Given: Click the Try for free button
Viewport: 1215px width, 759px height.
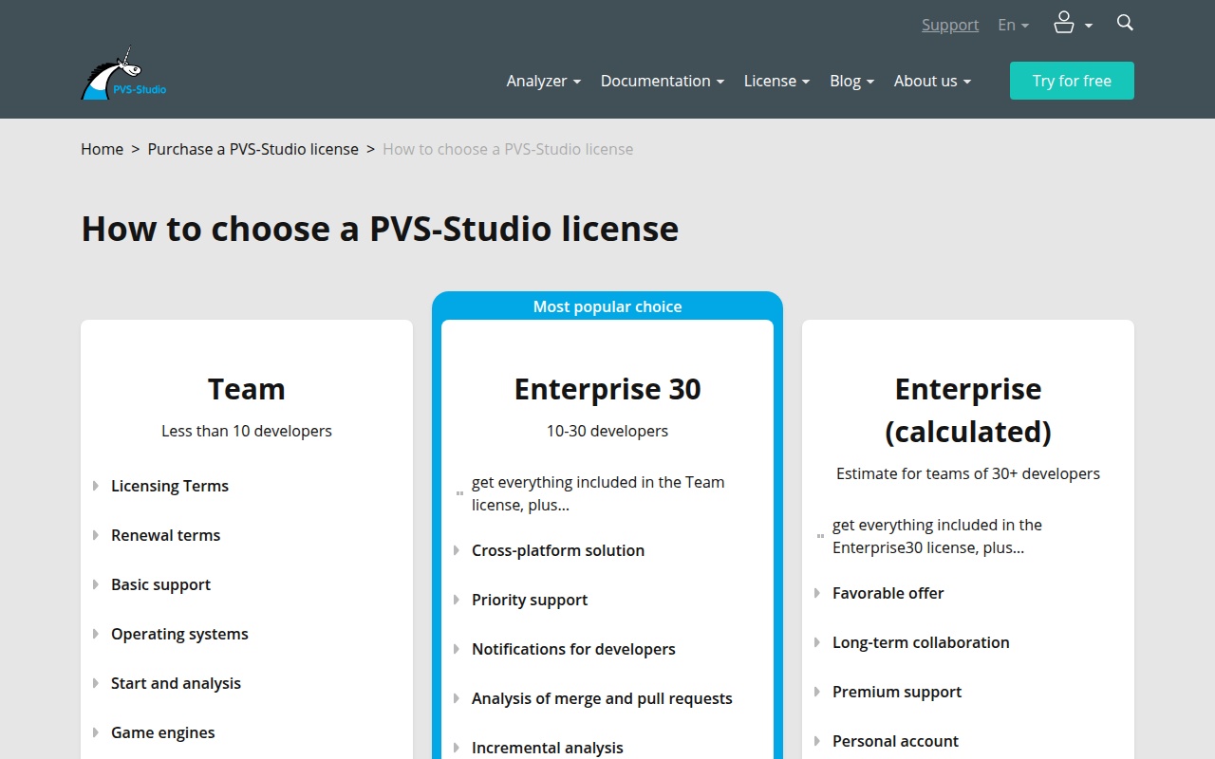Looking at the screenshot, I should pos(1072,81).
